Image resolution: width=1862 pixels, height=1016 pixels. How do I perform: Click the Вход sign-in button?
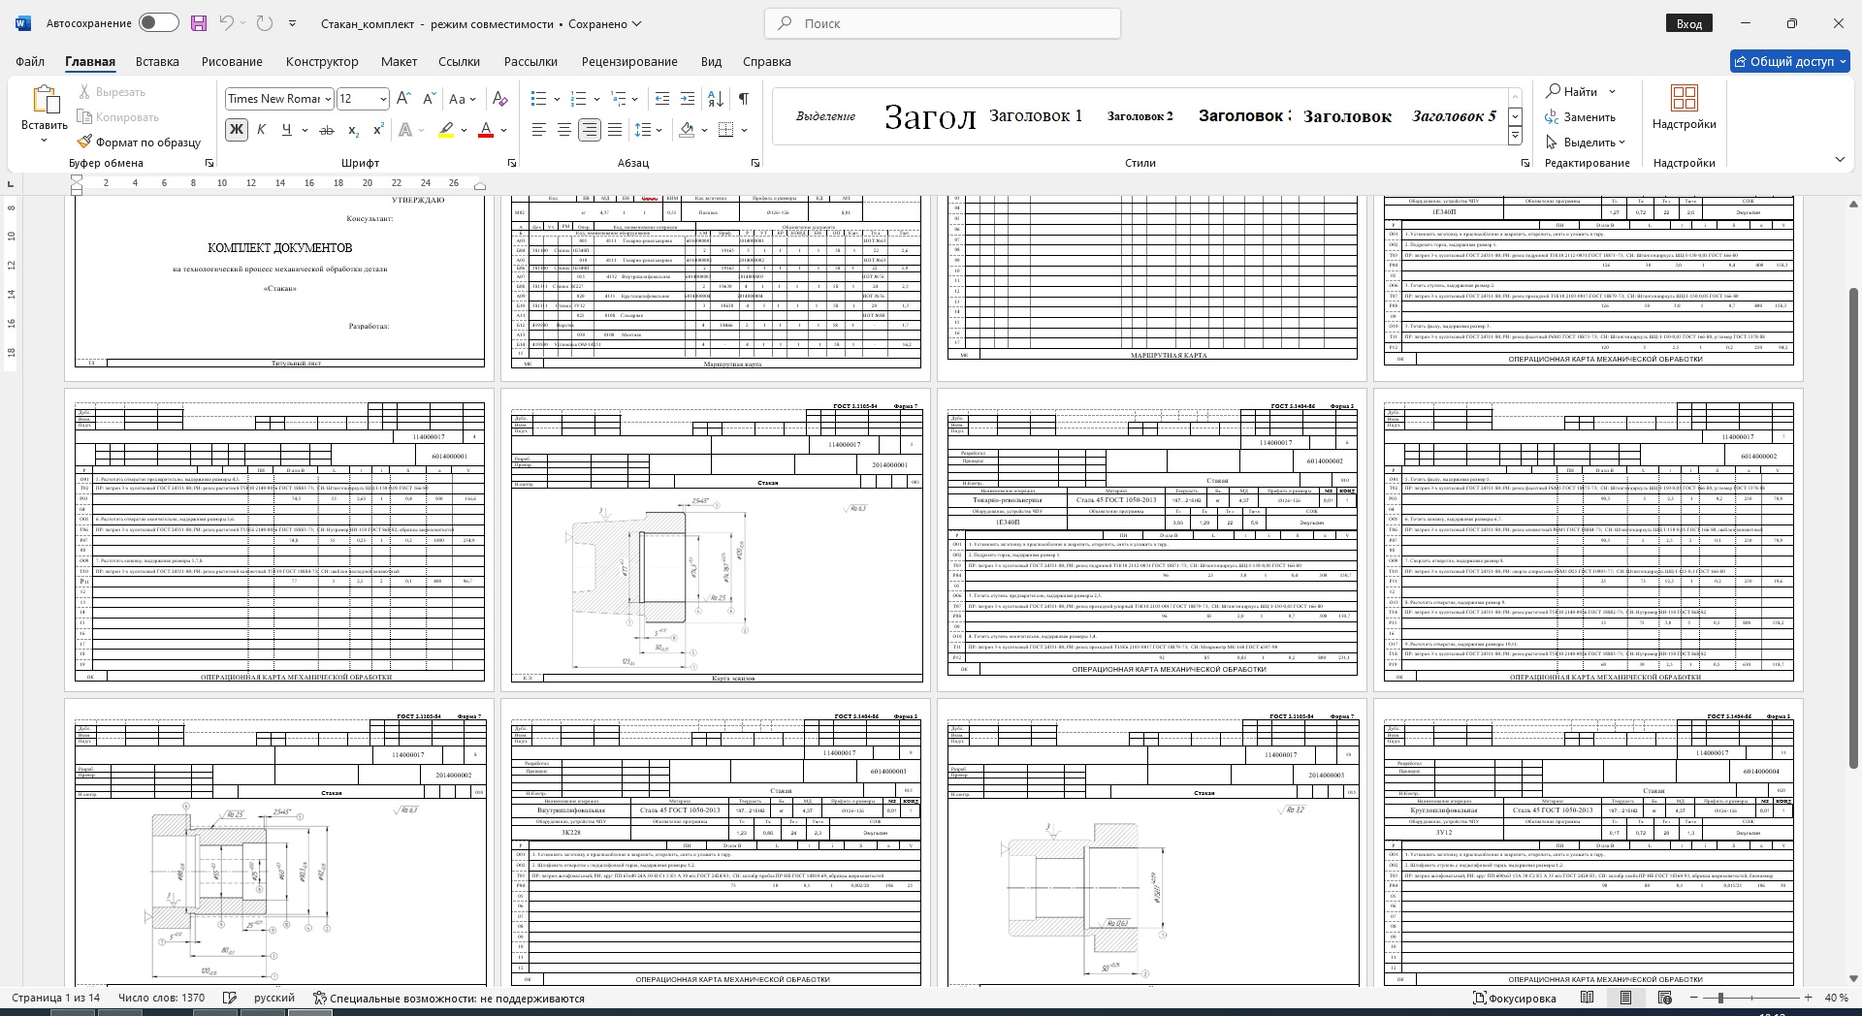click(x=1689, y=23)
